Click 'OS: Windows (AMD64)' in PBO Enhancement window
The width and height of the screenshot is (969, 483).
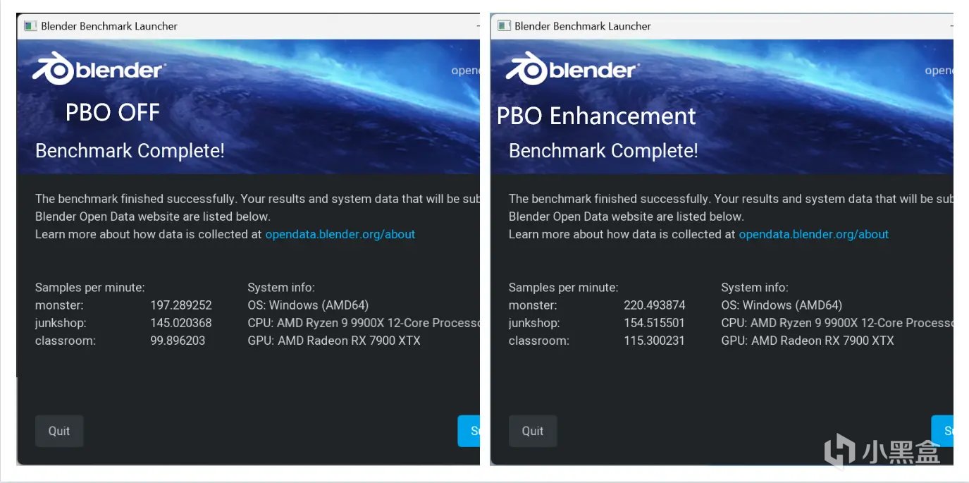(782, 305)
